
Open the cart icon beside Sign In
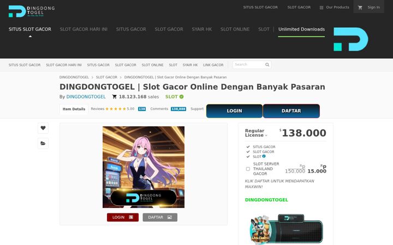pyautogui.click(x=360, y=8)
